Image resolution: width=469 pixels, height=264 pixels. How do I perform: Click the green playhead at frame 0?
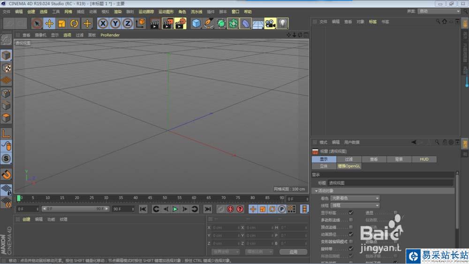[19, 198]
